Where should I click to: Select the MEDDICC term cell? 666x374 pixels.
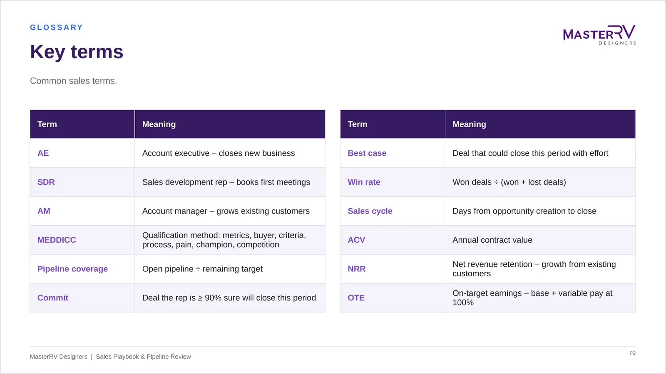[x=82, y=240]
